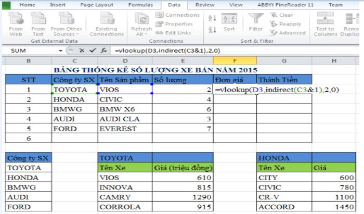Open the Page Layout tab
This screenshot has height=214, width=364.
(x=97, y=5)
